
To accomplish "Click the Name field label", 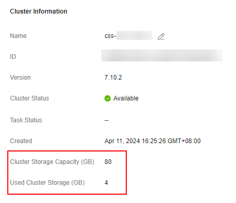I will coord(18,36).
